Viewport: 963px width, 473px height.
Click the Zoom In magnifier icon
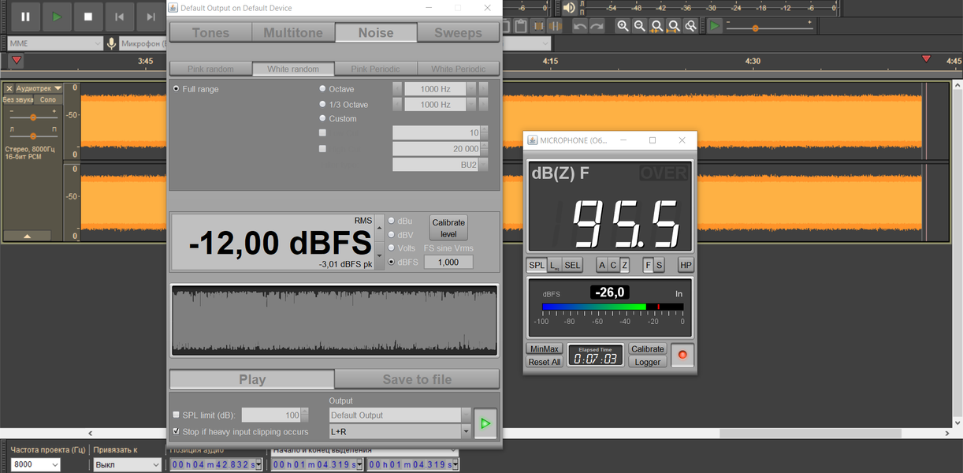coord(623,26)
